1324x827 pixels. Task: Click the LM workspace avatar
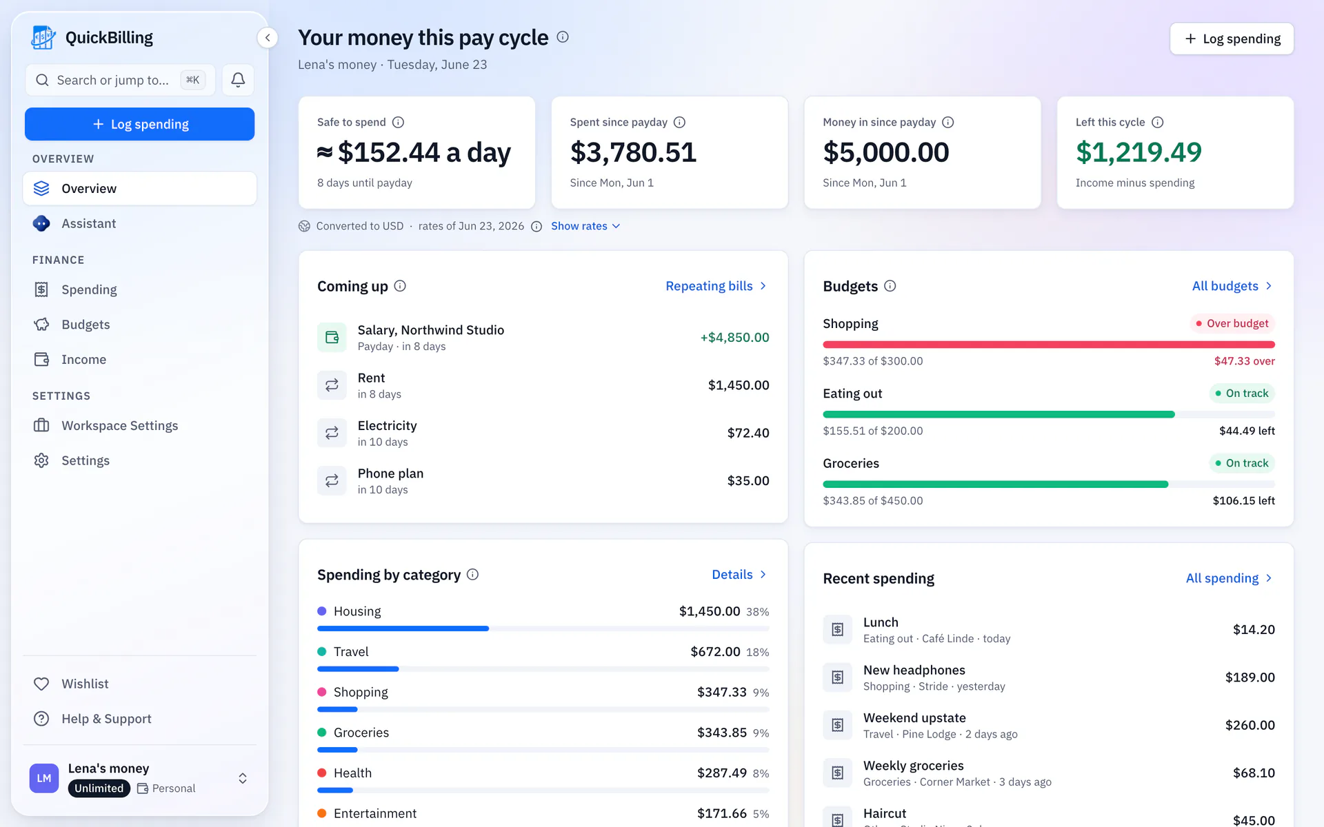(x=44, y=778)
